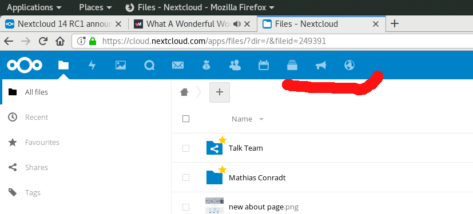Show site information icon in address bar
The width and height of the screenshot is (473, 214).
tap(81, 41)
